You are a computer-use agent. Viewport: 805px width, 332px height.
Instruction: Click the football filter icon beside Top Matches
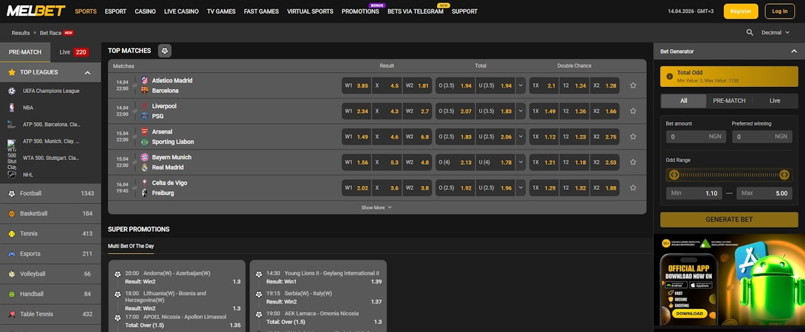pyautogui.click(x=164, y=50)
